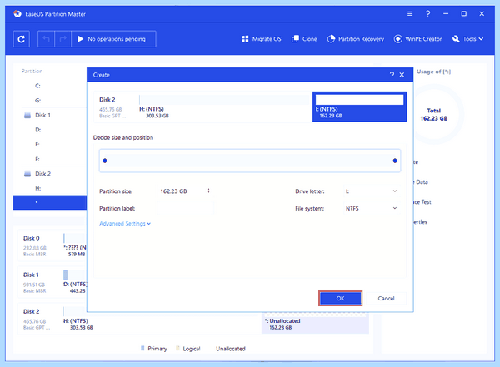This screenshot has height=367, width=500.
Task: Open Partition Recovery
Action: coord(356,39)
